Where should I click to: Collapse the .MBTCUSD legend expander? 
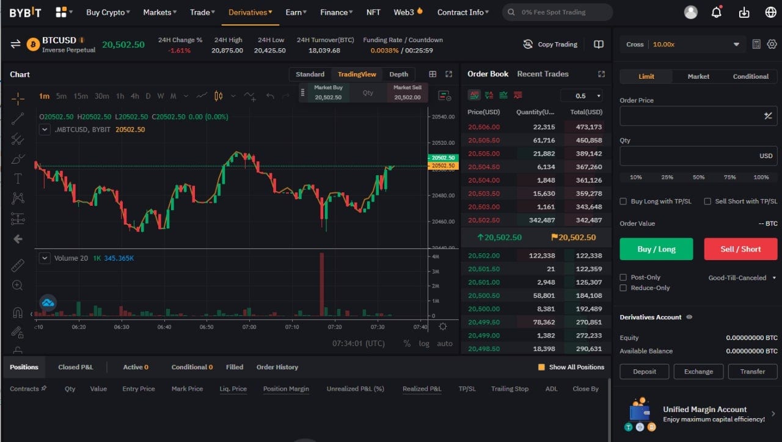click(x=45, y=129)
